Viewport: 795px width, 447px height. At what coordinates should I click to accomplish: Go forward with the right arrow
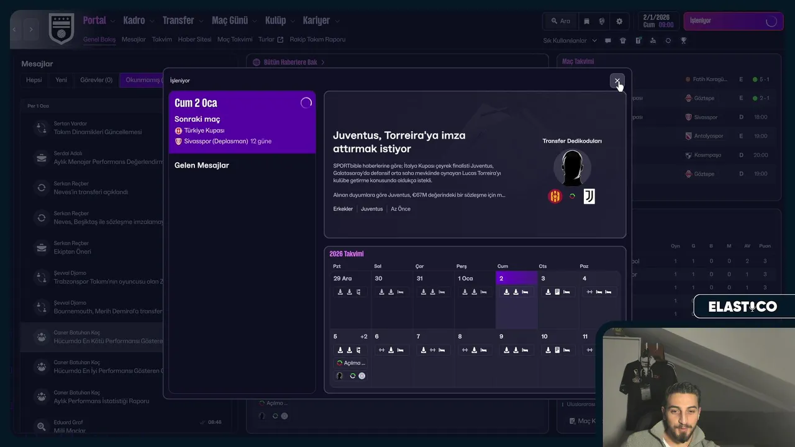pyautogui.click(x=31, y=29)
